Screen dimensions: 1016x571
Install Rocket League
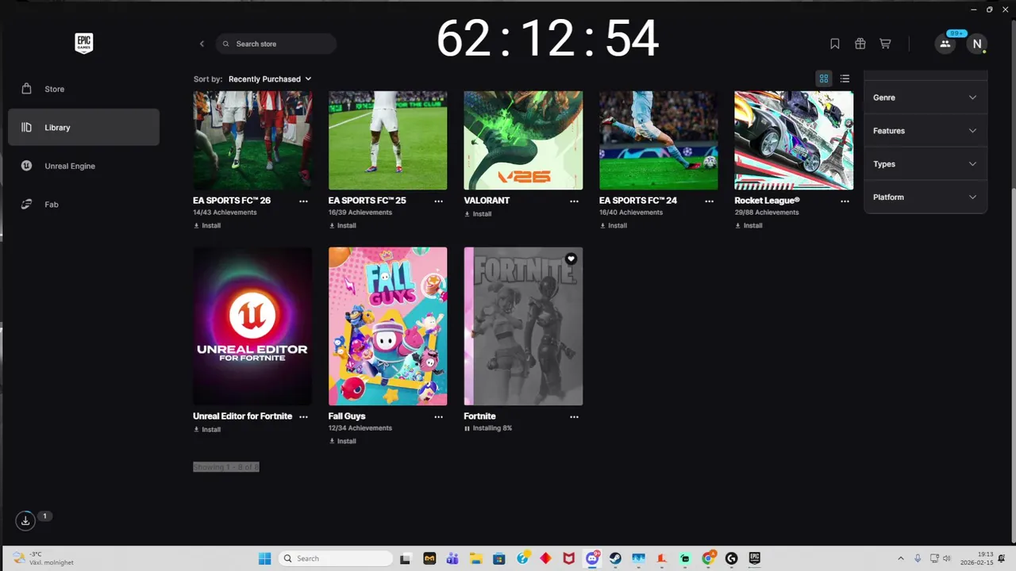pyautogui.click(x=749, y=225)
